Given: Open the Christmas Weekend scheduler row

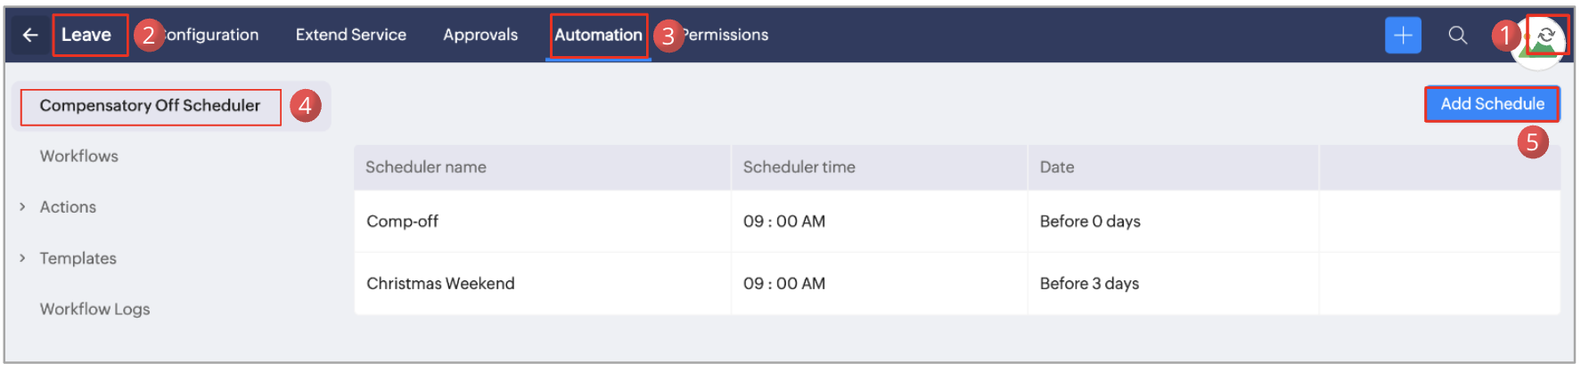Looking at the screenshot, I should (x=440, y=284).
